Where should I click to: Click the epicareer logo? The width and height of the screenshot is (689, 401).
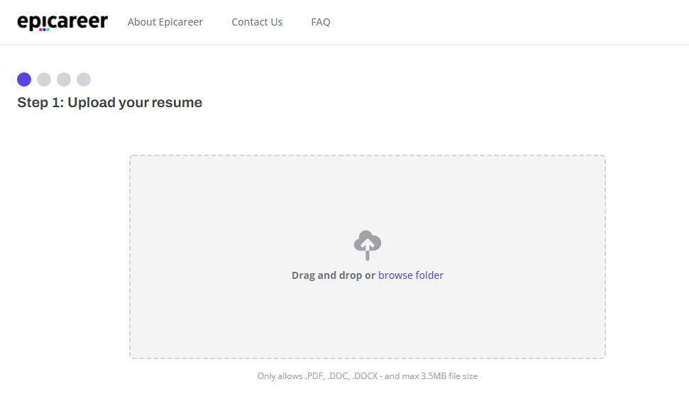[x=62, y=22]
